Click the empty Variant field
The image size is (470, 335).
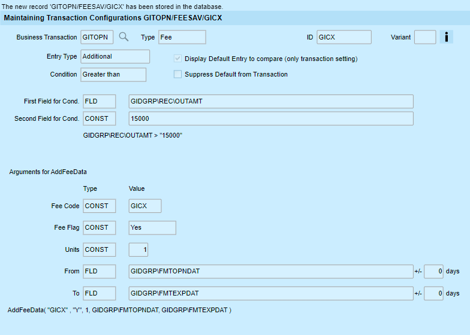click(x=425, y=37)
